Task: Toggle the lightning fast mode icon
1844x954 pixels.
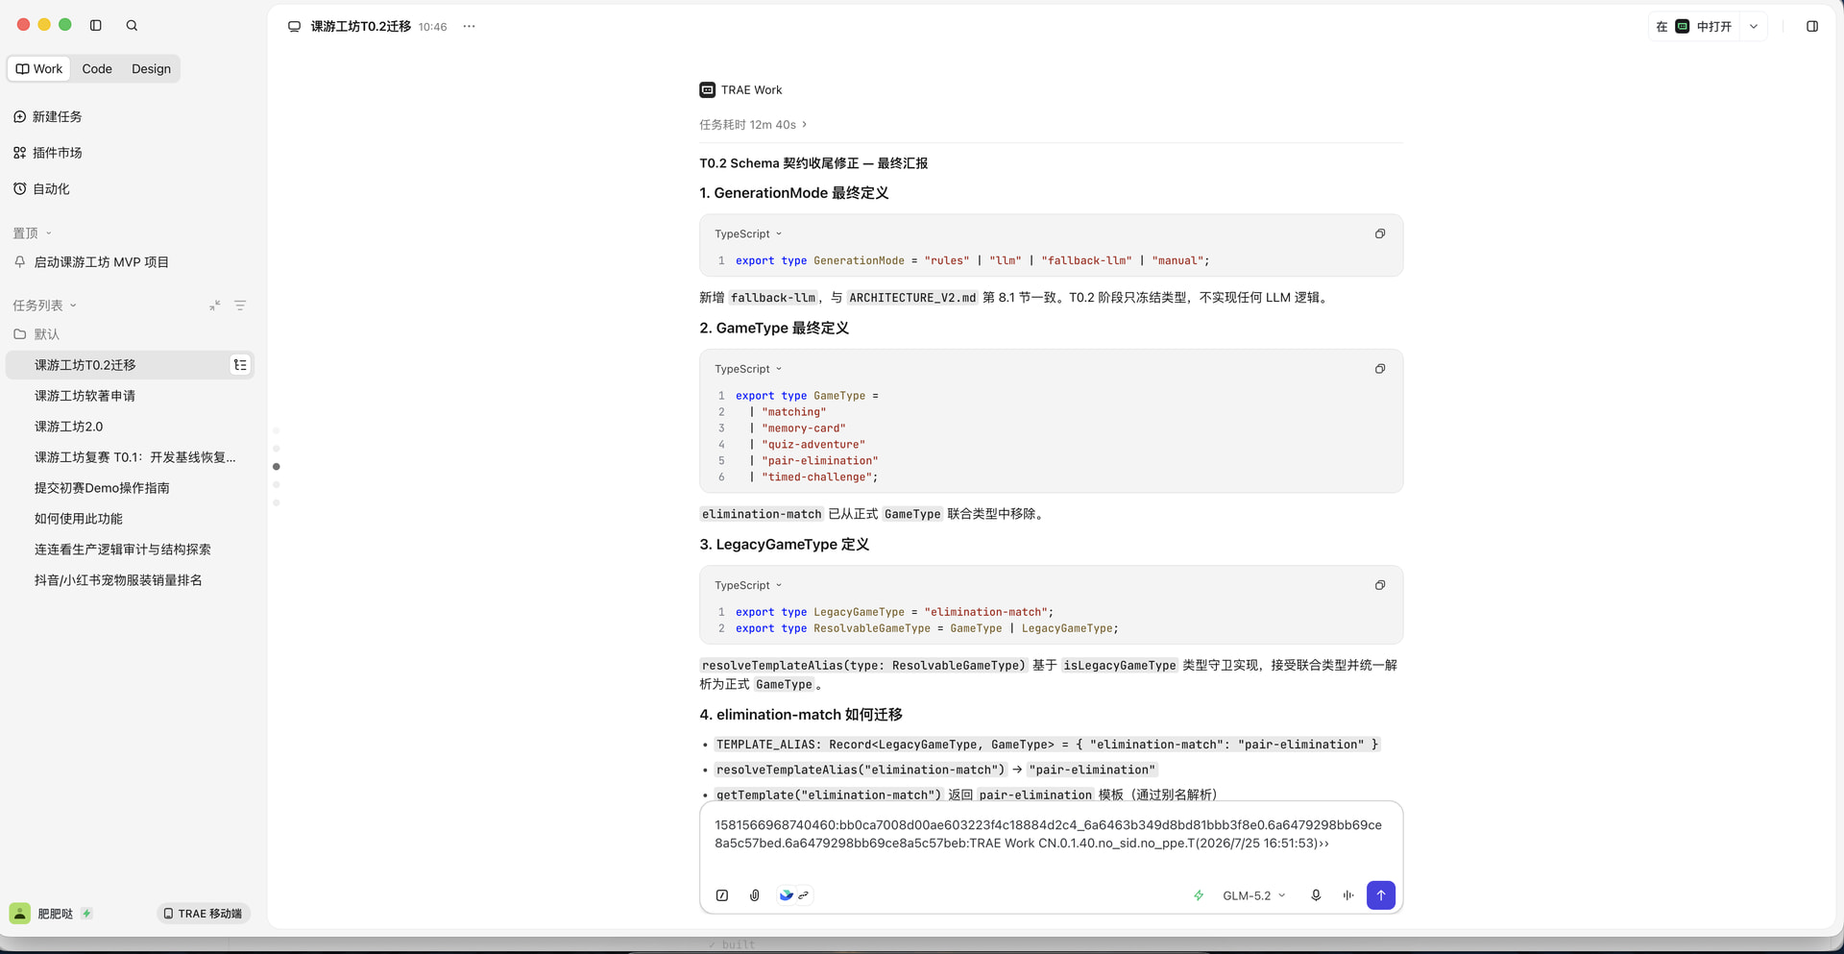Action: (x=1199, y=895)
